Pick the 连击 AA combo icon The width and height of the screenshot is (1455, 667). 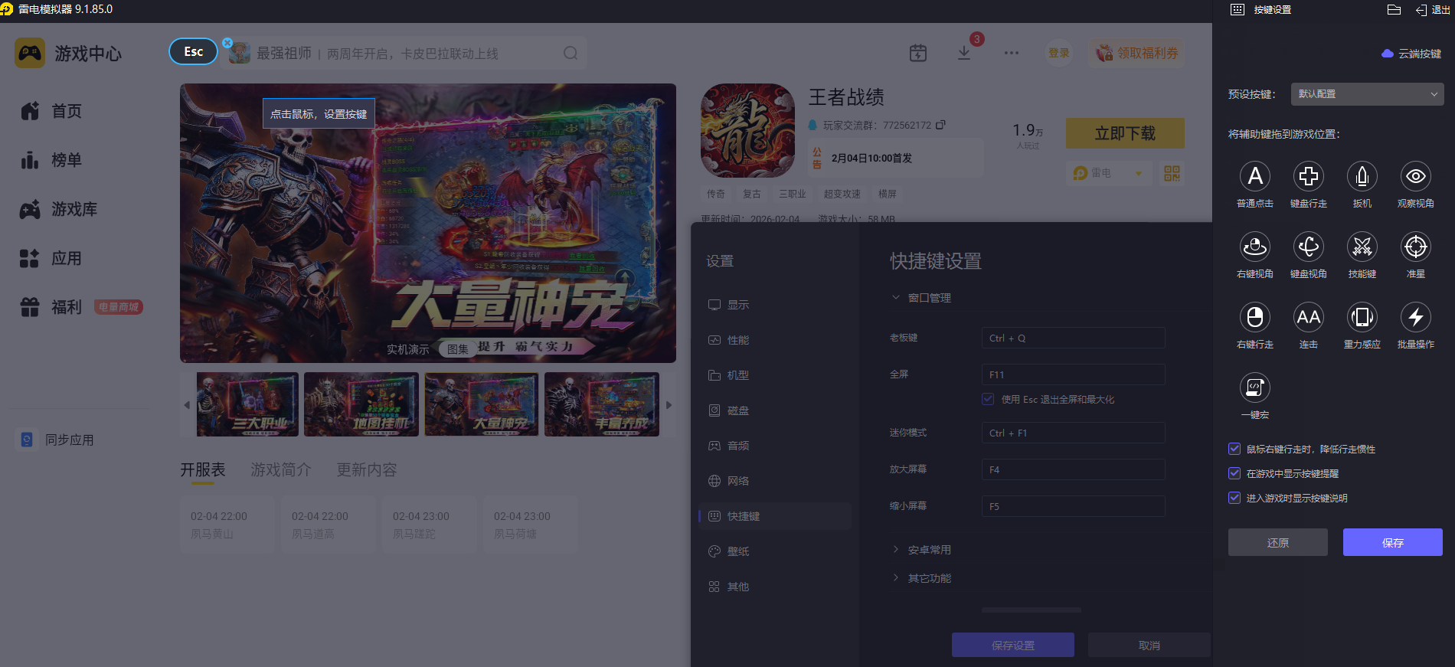pyautogui.click(x=1308, y=317)
